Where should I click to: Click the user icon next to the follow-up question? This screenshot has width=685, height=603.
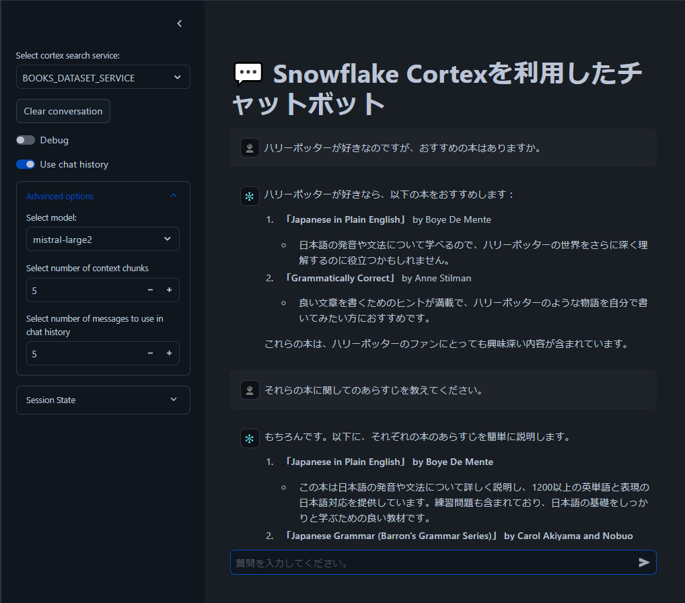click(x=250, y=389)
